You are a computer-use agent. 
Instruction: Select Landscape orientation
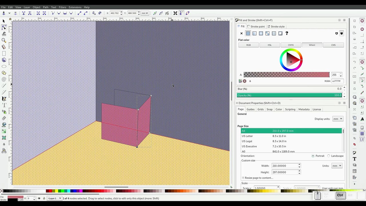coord(335,156)
